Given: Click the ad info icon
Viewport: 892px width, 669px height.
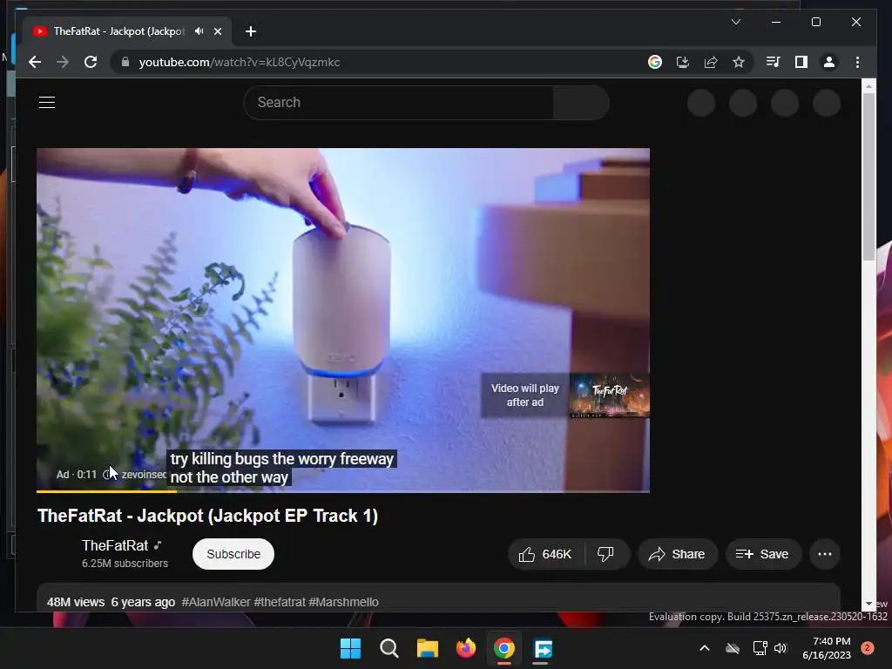Looking at the screenshot, I should pyautogui.click(x=106, y=475).
